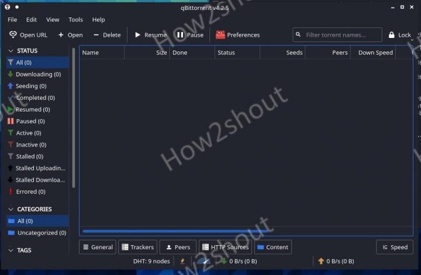421x275 pixels.
Task: Click the plus icon beside Open
Action: click(x=61, y=35)
